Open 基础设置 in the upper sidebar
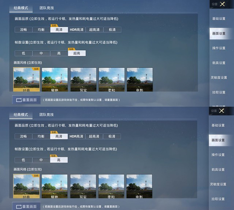This screenshot has height=210, width=234. (218, 19)
